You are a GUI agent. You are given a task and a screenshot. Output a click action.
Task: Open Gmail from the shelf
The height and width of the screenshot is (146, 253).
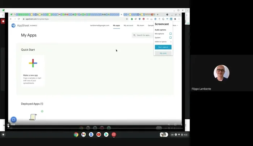[83, 134]
